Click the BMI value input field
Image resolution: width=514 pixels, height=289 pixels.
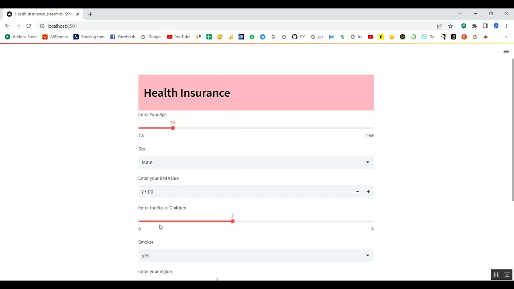click(x=246, y=191)
